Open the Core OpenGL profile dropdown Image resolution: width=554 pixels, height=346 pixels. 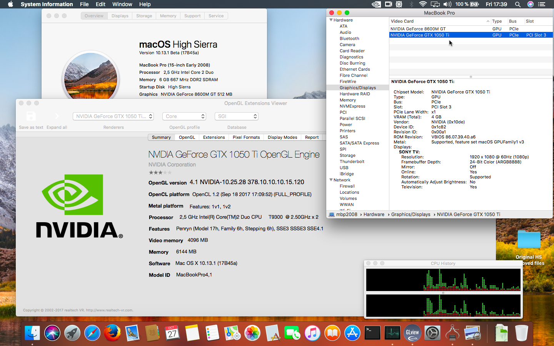click(184, 116)
